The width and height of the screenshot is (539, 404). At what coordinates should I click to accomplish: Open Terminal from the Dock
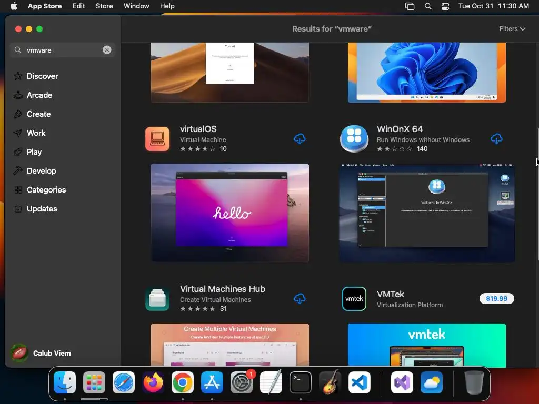tap(301, 382)
